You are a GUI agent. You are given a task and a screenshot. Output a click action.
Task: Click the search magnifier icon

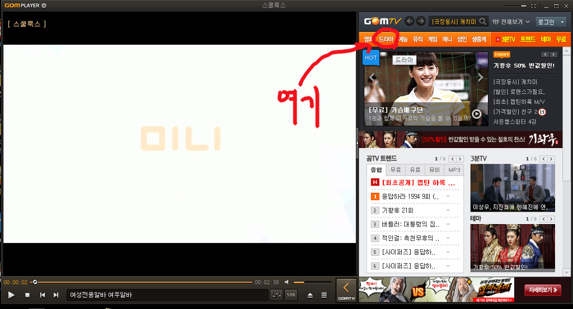pyautogui.click(x=483, y=22)
